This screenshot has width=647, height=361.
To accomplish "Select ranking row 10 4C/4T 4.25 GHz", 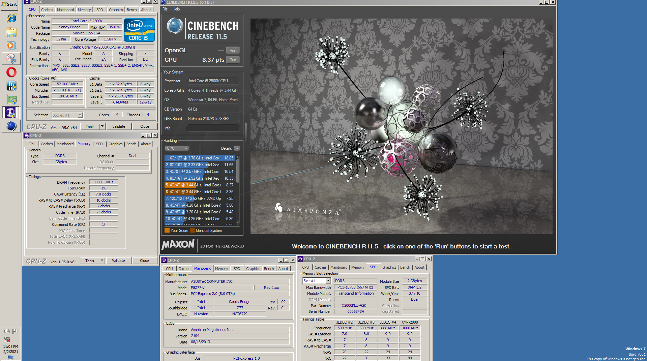I will (200, 219).
